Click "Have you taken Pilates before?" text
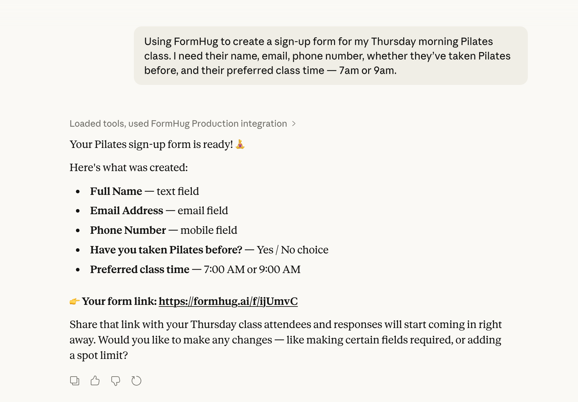Image resolution: width=578 pixels, height=402 pixels. click(166, 250)
